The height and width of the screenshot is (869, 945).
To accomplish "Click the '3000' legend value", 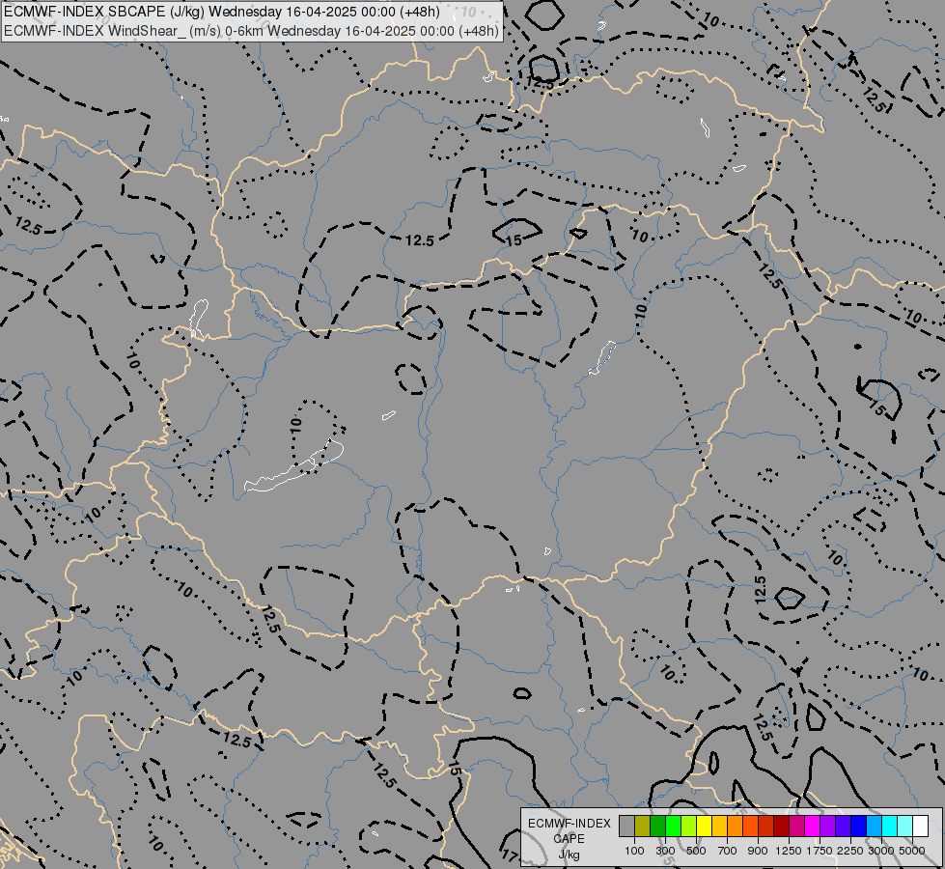I will [881, 851].
